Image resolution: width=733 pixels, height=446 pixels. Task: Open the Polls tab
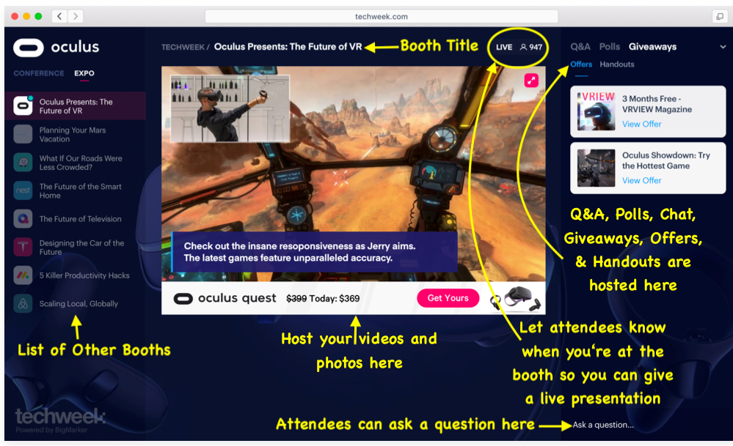pos(610,47)
